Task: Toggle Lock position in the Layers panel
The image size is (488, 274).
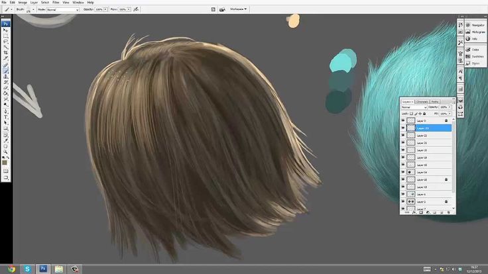Action: [420, 114]
